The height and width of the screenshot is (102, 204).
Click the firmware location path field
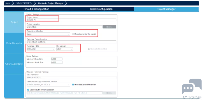[x=64, y=93]
